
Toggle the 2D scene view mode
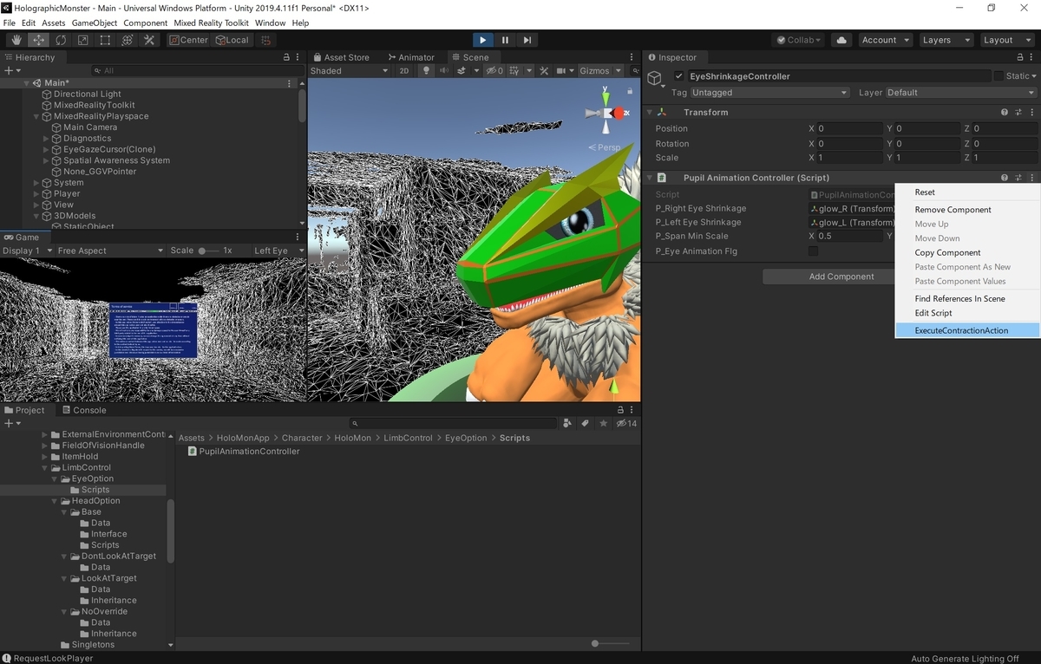pyautogui.click(x=403, y=71)
